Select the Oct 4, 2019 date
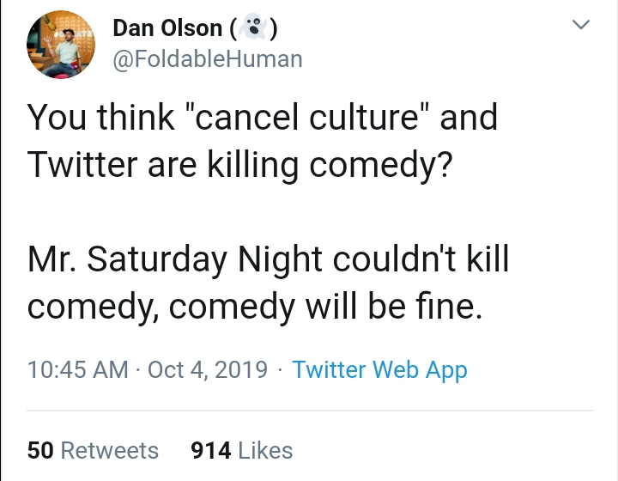 [x=208, y=370]
